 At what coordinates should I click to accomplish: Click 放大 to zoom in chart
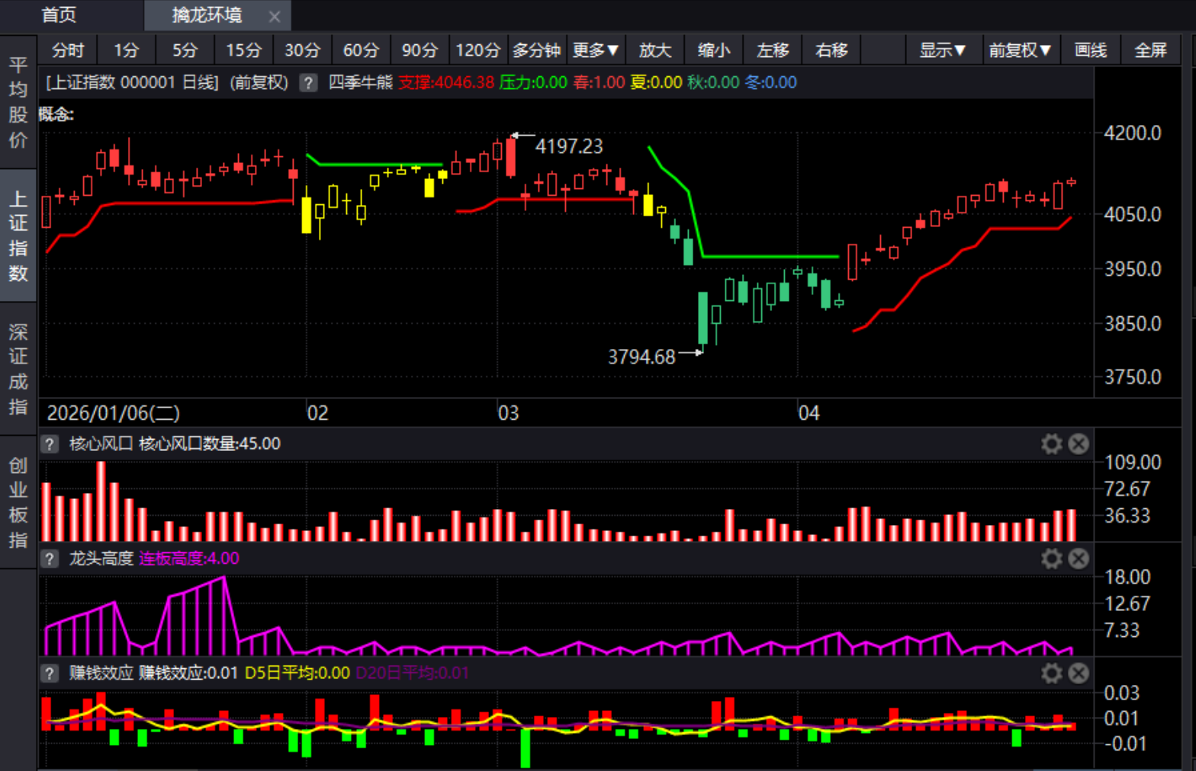click(655, 50)
